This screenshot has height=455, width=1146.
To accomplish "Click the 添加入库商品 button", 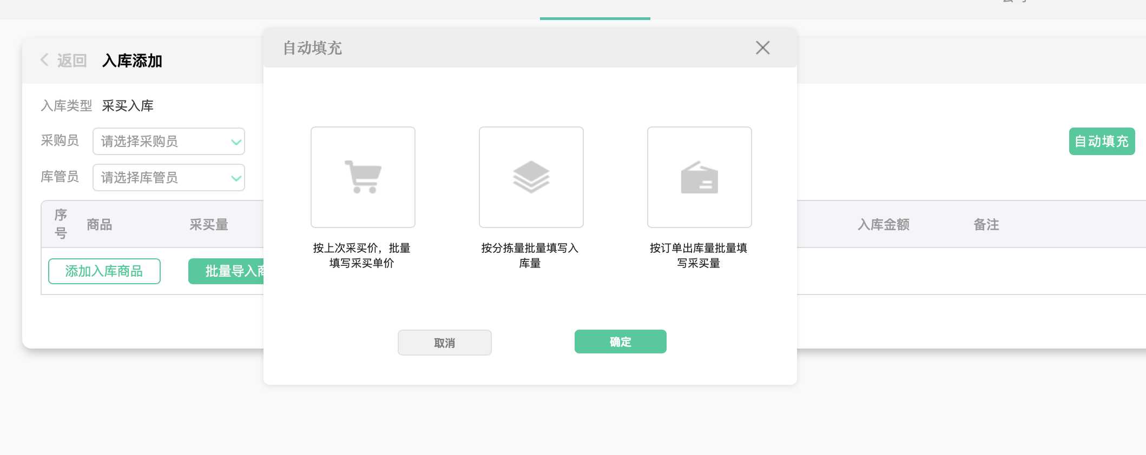I will [104, 271].
